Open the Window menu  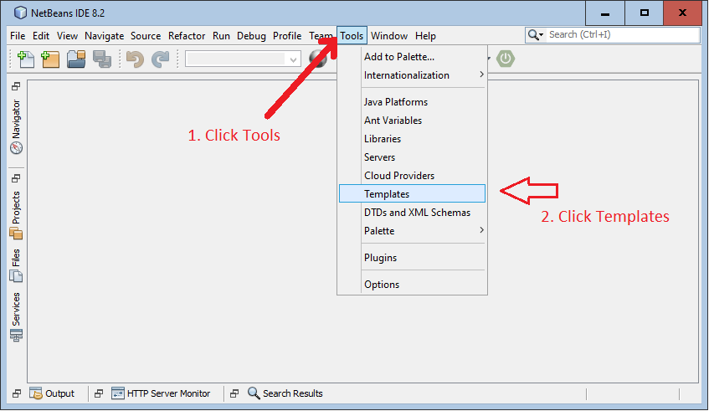point(389,36)
